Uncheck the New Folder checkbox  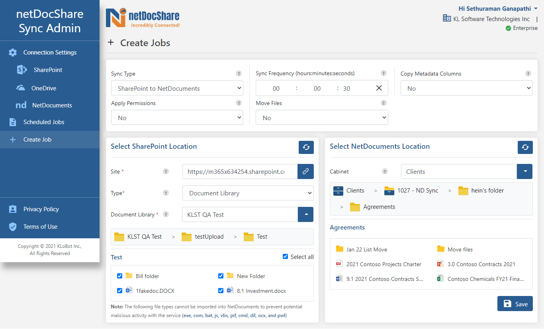coord(221,276)
